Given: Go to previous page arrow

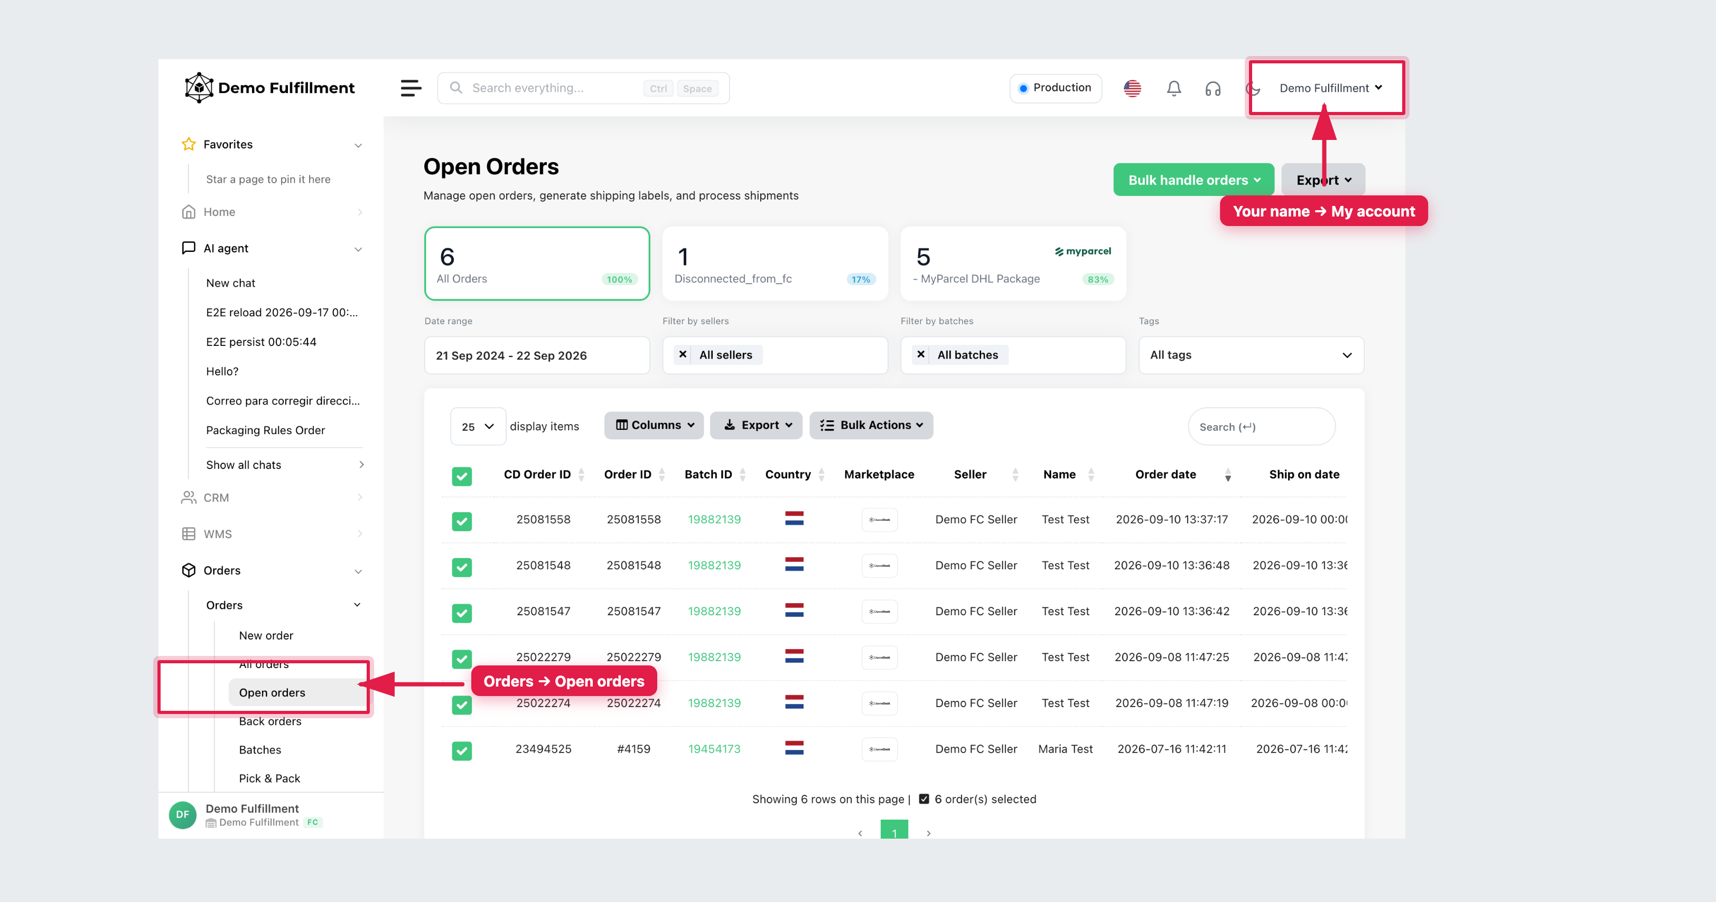Looking at the screenshot, I should (x=860, y=833).
